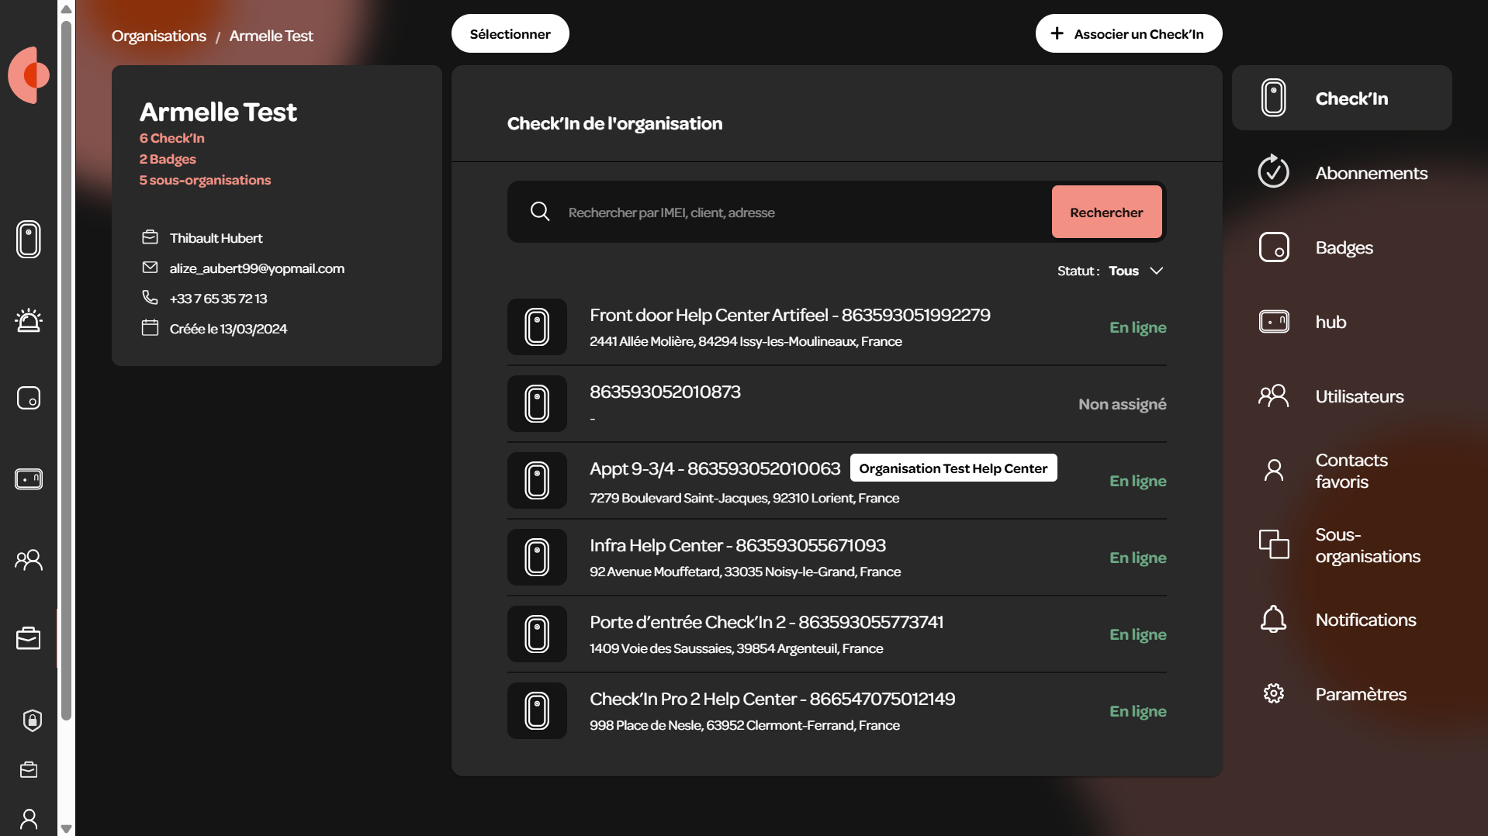The height and width of the screenshot is (836, 1488).
Task: Open the Badges section in the right menu
Action: (x=1341, y=247)
